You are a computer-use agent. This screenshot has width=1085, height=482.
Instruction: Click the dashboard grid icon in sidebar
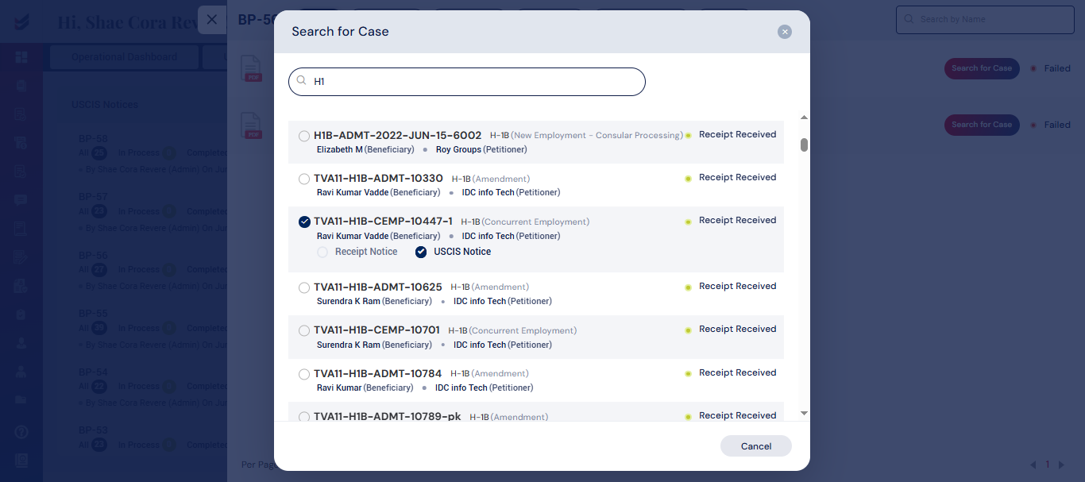(21, 57)
